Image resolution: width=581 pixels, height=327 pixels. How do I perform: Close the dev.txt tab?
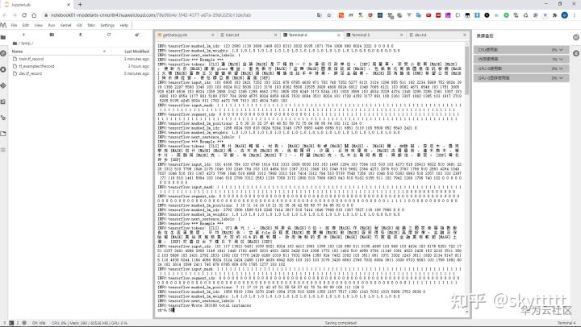[465, 35]
